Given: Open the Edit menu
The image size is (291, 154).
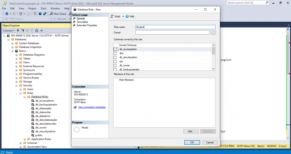Looking at the screenshot, I should coord(13,8).
